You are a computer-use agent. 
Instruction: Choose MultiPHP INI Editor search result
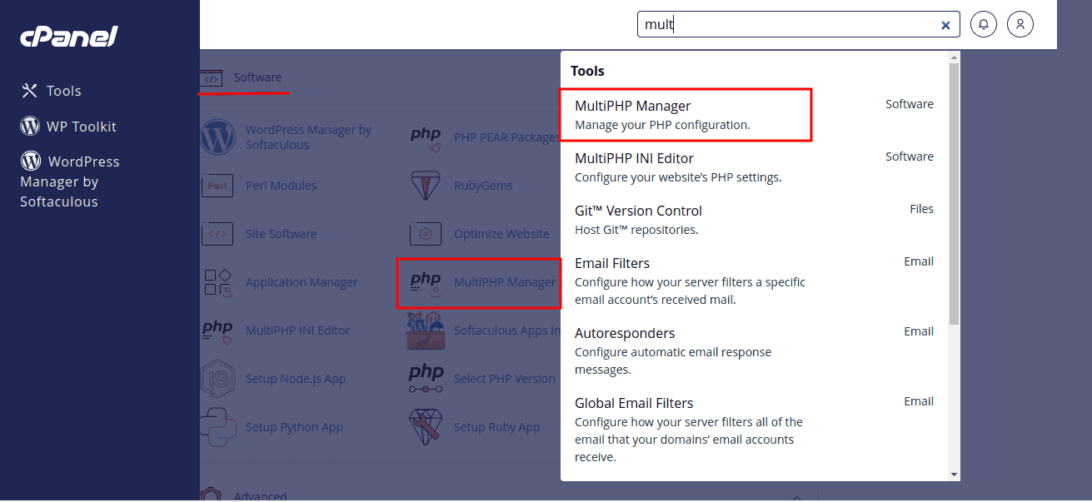pos(634,167)
